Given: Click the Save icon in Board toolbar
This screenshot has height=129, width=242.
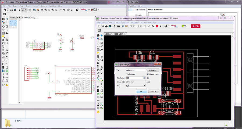Looking at the screenshot, I should tap(103, 26).
